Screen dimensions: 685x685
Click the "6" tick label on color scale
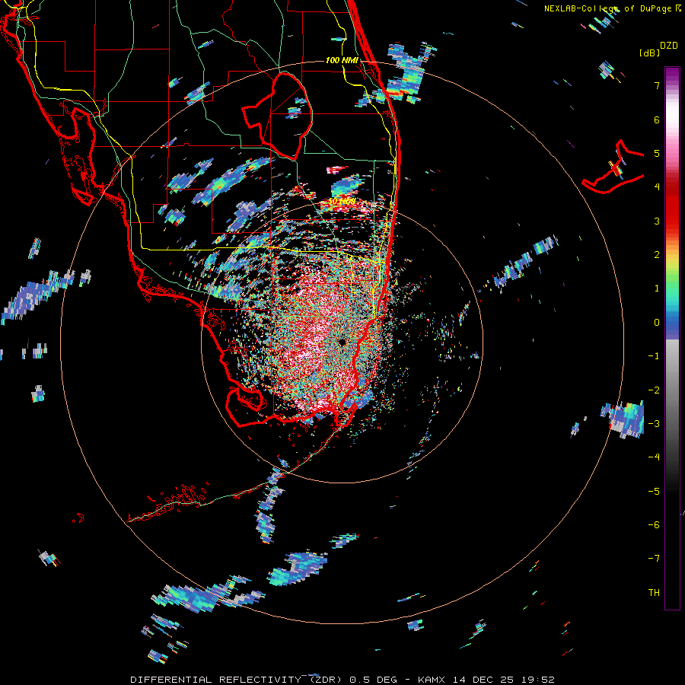point(657,119)
